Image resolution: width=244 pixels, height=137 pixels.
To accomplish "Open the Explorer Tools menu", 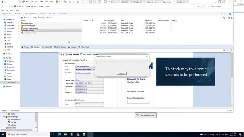I will coord(17,11).
